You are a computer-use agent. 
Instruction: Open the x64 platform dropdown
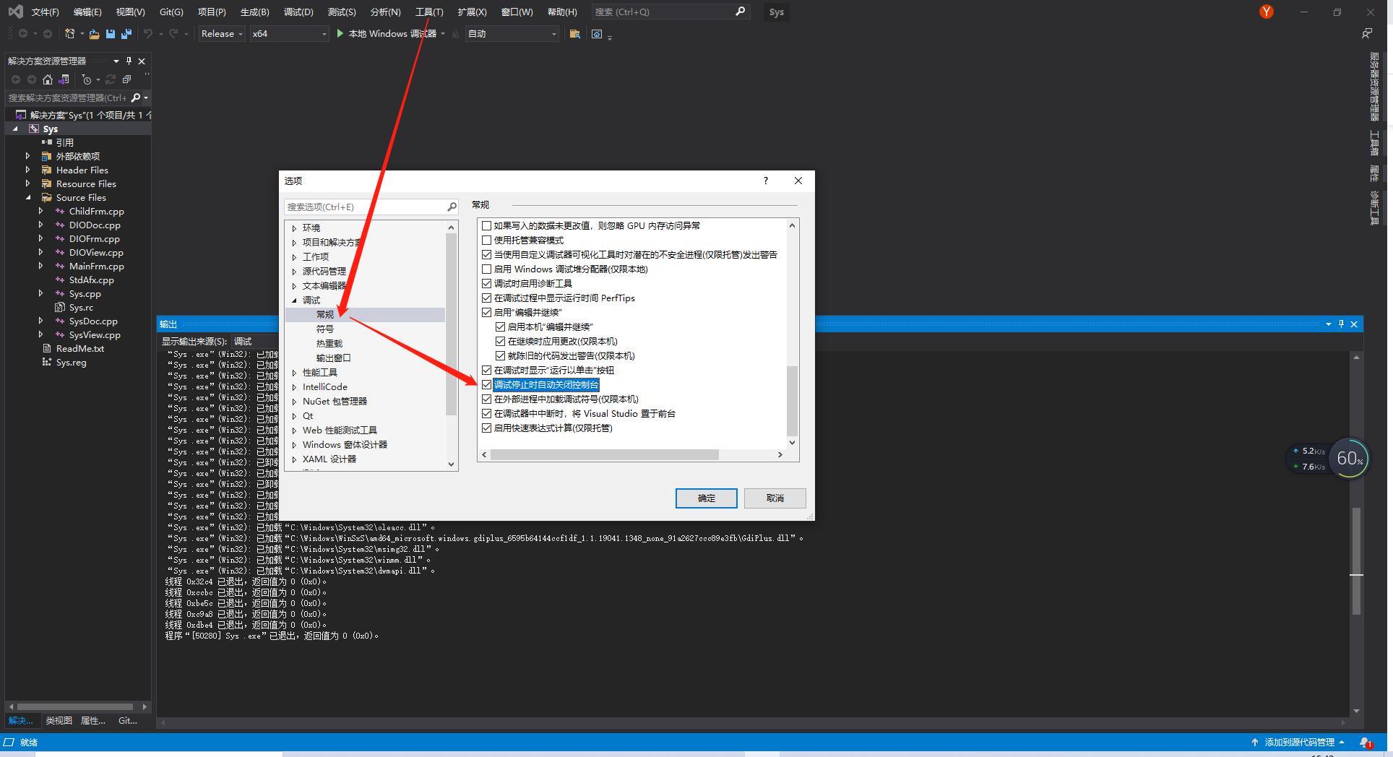(x=324, y=33)
